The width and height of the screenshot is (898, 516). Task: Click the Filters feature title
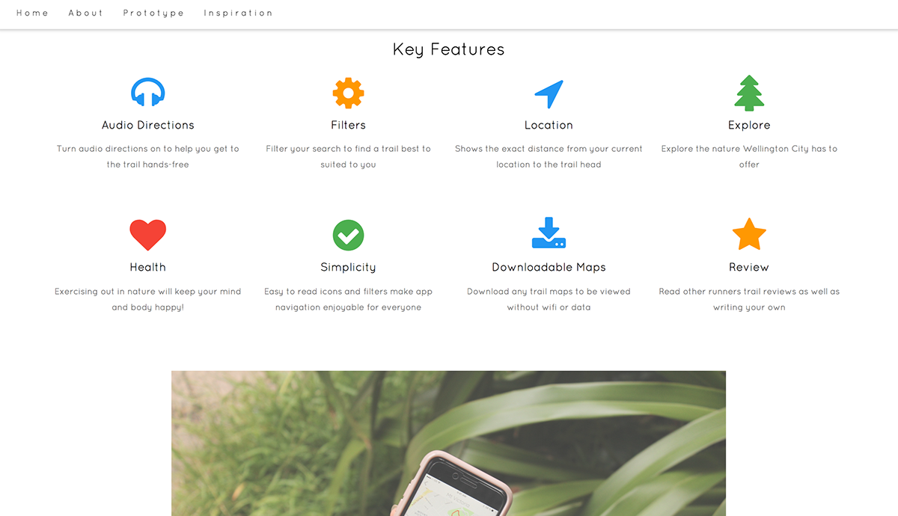click(348, 125)
